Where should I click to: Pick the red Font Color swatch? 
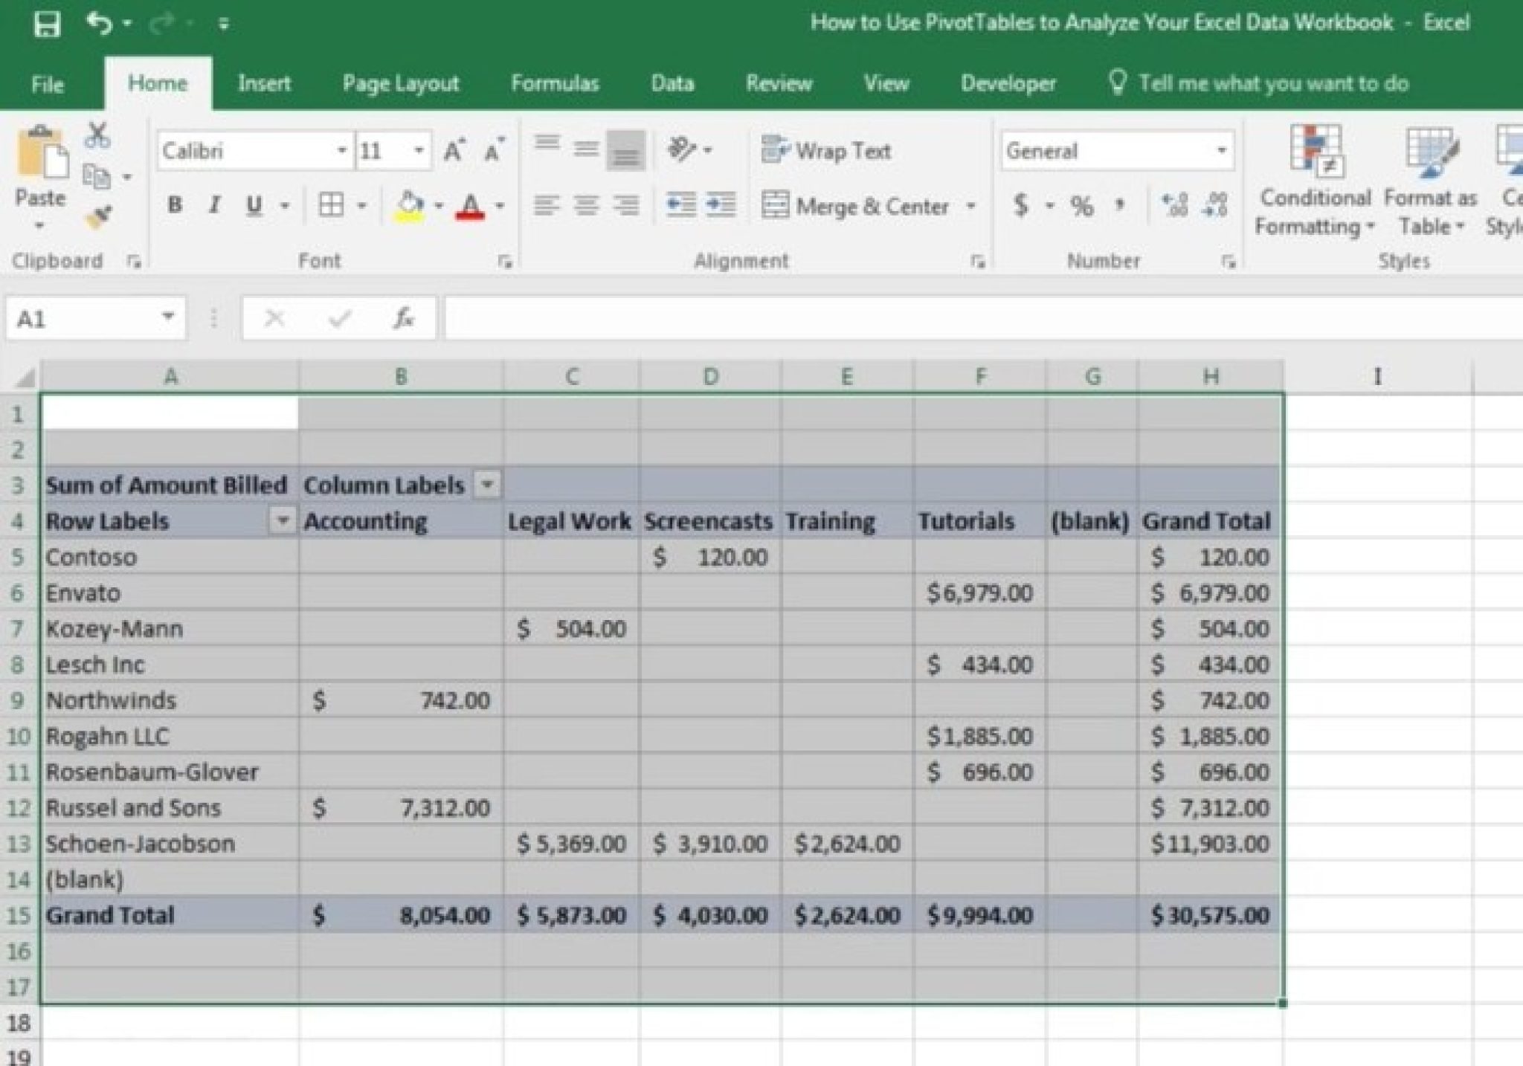(x=468, y=216)
